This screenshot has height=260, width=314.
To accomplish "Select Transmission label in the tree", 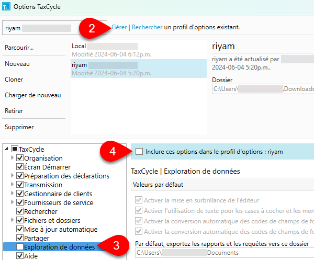I will 43,185.
